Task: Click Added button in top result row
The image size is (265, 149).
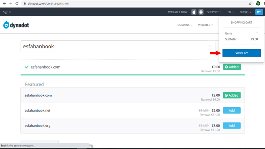Action: pyautogui.click(x=232, y=67)
